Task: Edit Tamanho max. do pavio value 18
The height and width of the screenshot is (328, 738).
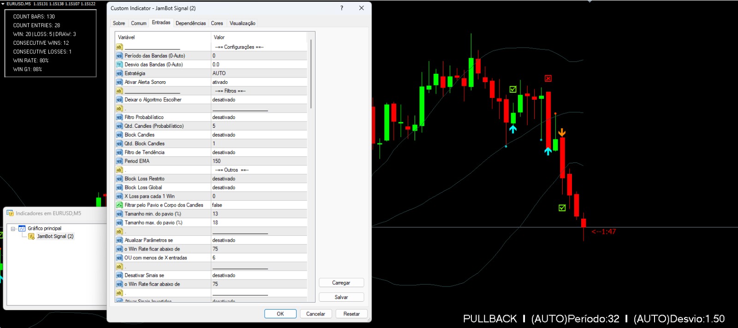Action: pos(259,222)
